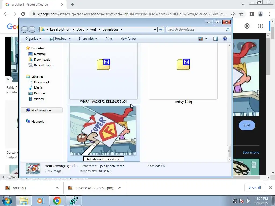Open Downloads in Favorites
The height and width of the screenshot is (206, 275).
[42, 59]
